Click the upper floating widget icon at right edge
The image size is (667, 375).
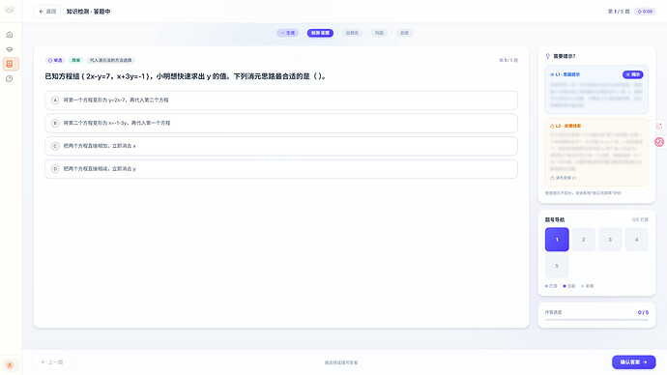pyautogui.click(x=659, y=127)
